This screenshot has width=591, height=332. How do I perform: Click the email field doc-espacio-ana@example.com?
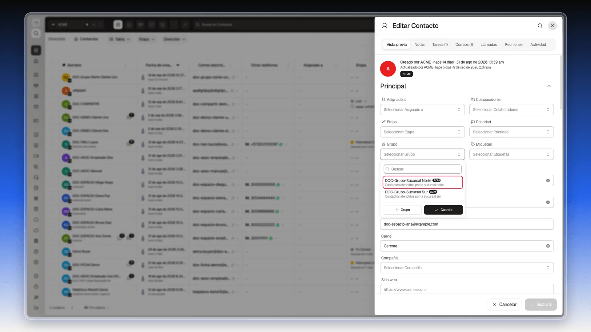[467, 224]
